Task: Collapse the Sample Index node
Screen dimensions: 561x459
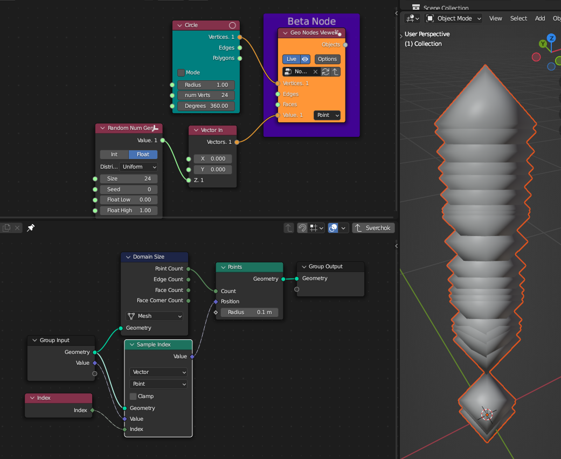Action: pyautogui.click(x=132, y=344)
